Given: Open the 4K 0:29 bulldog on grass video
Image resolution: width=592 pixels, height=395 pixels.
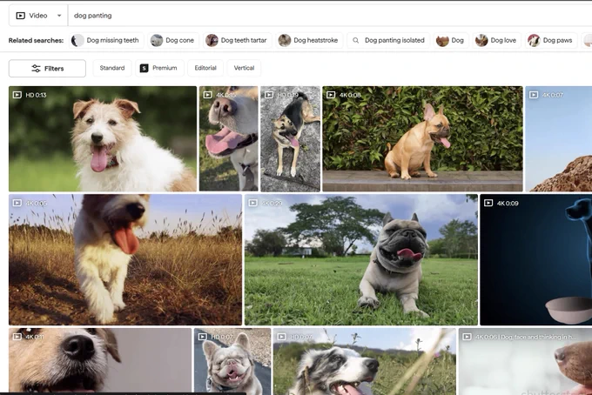Looking at the screenshot, I should click(x=361, y=259).
